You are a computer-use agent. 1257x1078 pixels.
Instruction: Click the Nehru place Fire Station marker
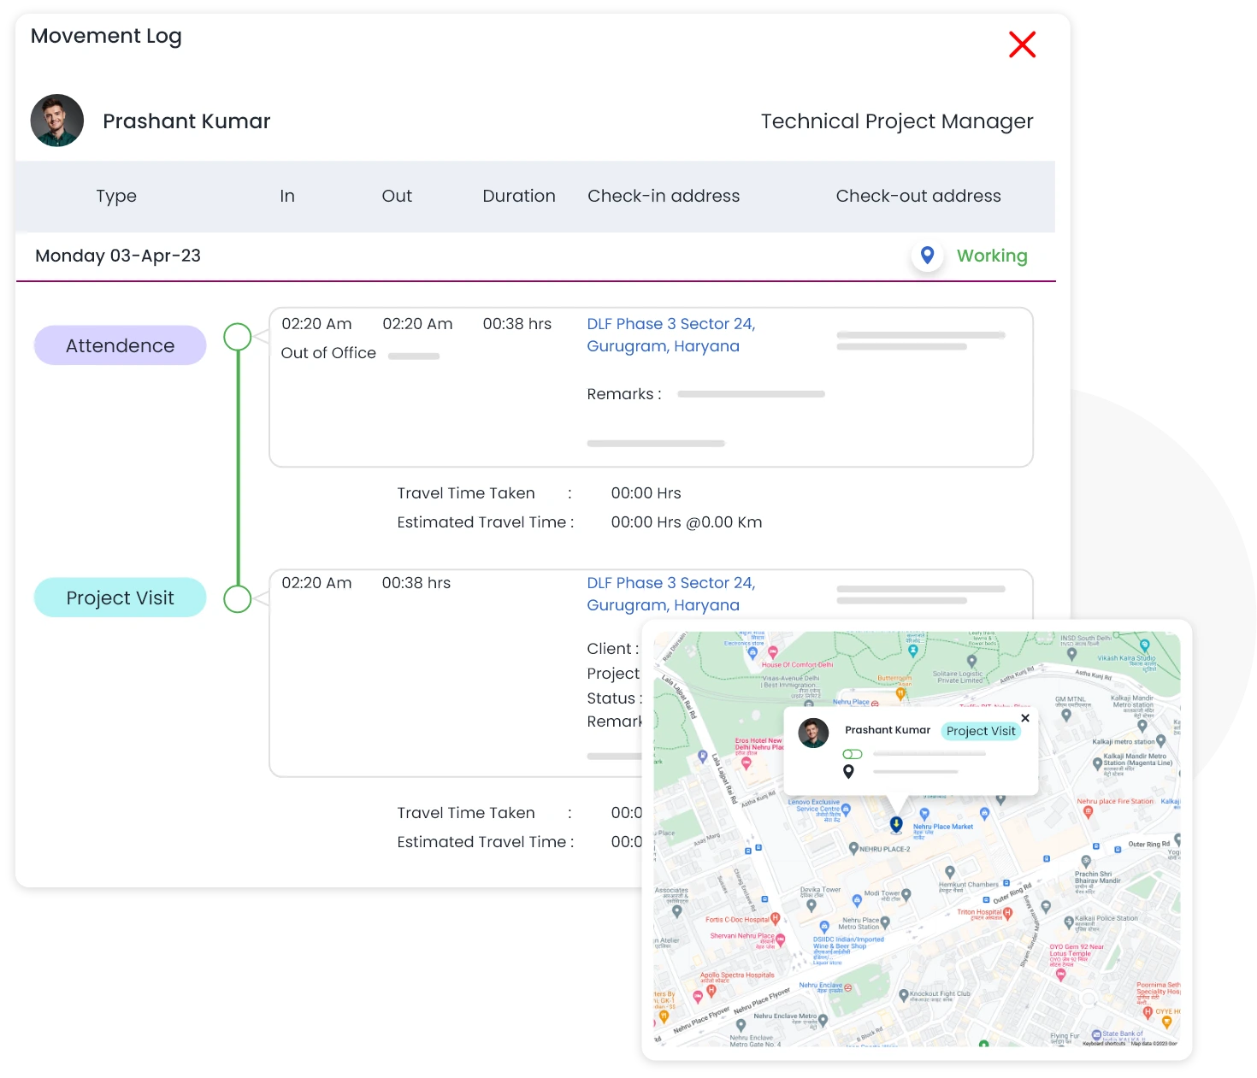click(1088, 812)
